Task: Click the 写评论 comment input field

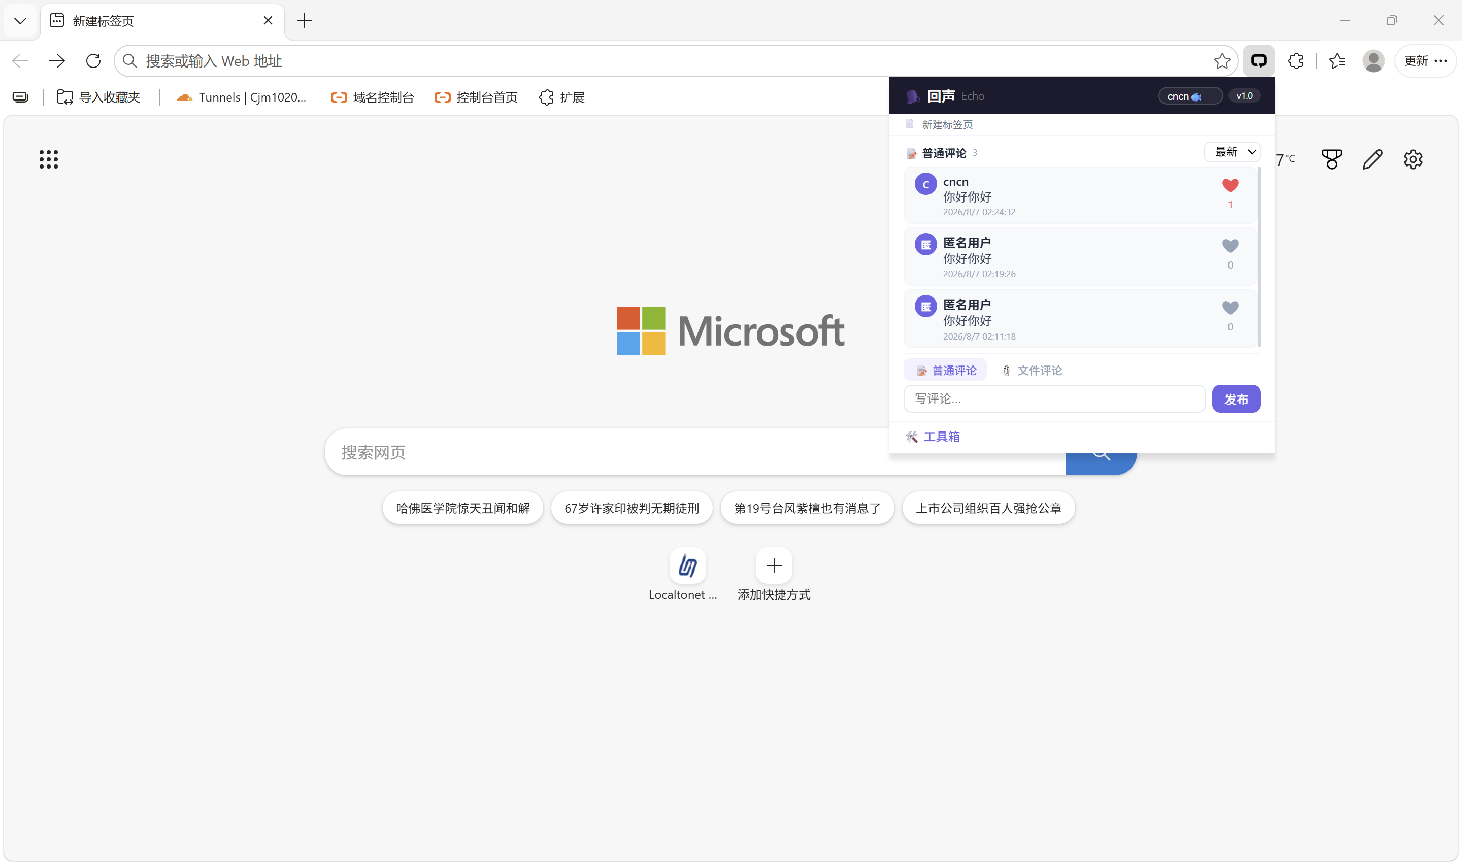Action: click(x=1055, y=398)
